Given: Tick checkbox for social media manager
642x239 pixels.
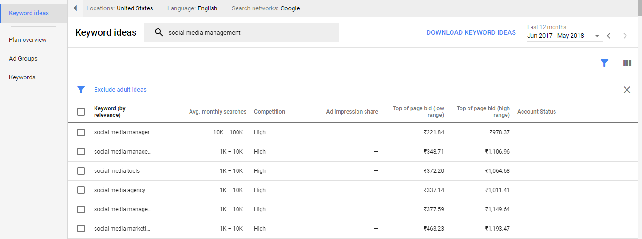Looking at the screenshot, I should coord(81,132).
